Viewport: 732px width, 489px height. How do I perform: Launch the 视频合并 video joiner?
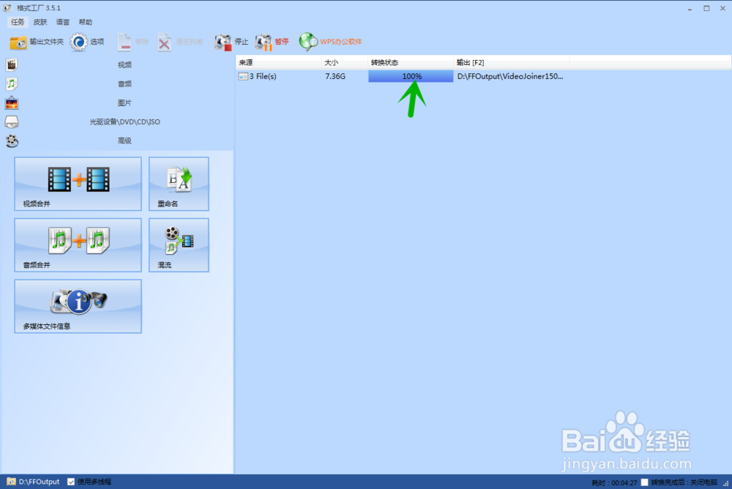click(x=78, y=184)
